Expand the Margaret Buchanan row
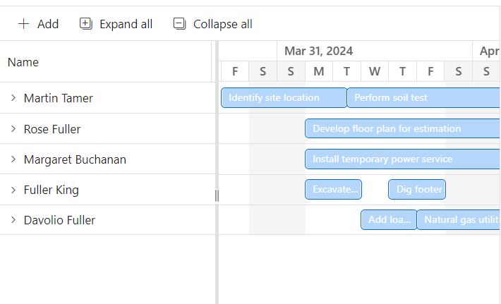The image size is (501, 304). pos(13,159)
